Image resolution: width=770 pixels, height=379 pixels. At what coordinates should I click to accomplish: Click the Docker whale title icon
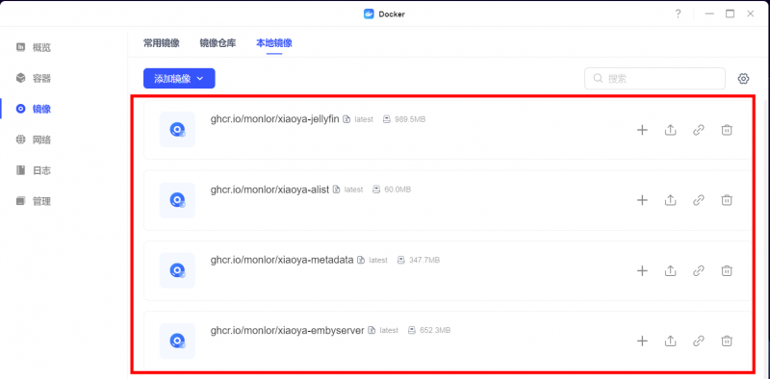369,13
